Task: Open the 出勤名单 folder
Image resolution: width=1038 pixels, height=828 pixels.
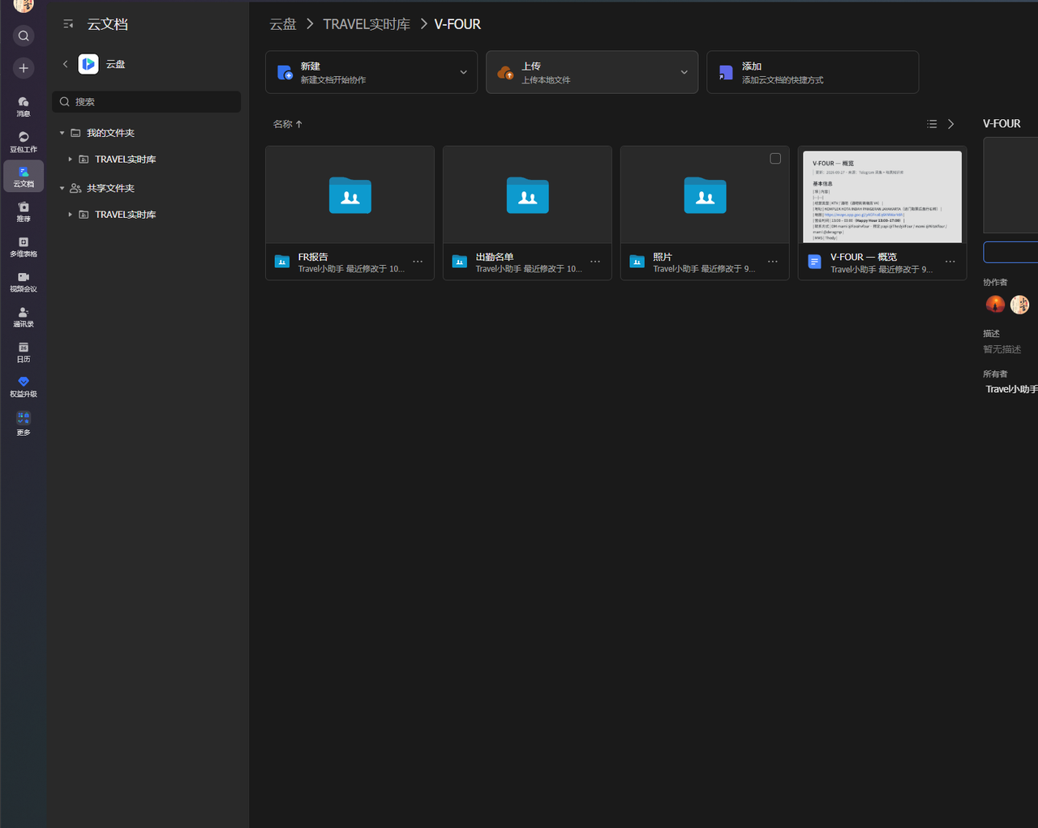Action: click(x=527, y=213)
